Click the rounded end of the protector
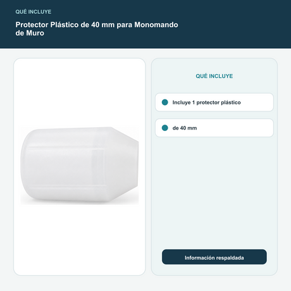 [30, 166]
